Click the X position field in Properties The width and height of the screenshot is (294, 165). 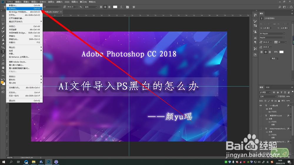pos(267,28)
